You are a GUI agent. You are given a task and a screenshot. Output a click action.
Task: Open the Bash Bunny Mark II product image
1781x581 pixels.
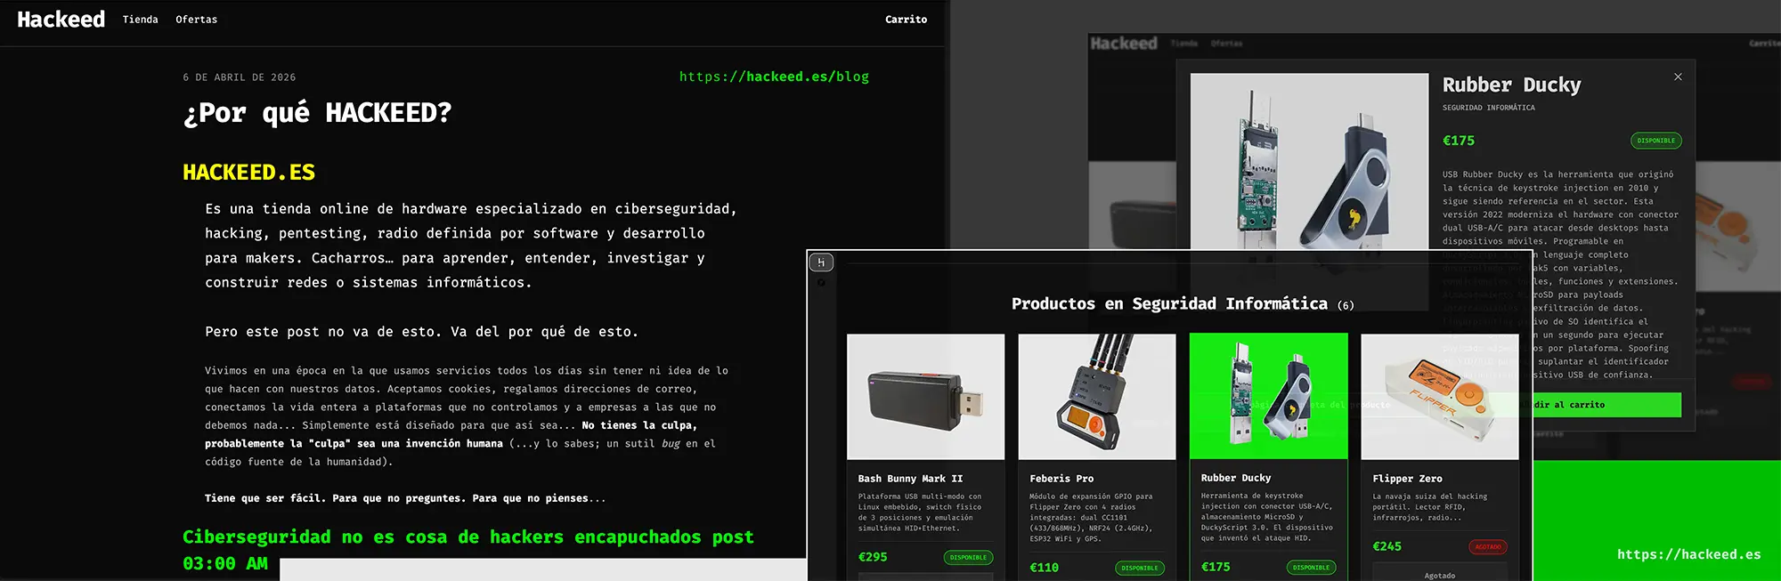tap(925, 397)
